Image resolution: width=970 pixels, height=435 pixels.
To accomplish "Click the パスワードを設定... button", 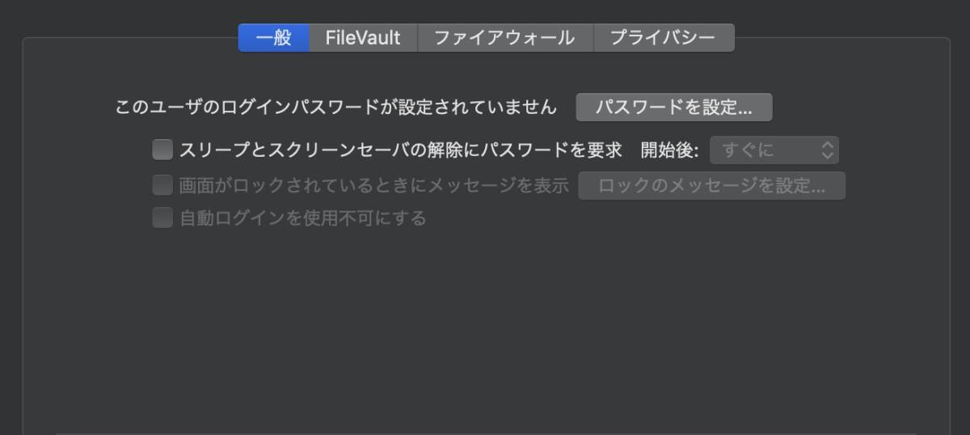I will (x=674, y=107).
